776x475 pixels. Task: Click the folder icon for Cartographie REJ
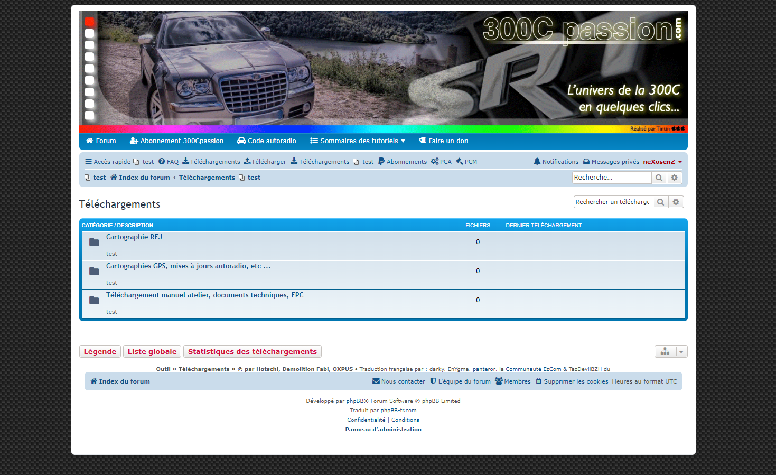(x=94, y=242)
